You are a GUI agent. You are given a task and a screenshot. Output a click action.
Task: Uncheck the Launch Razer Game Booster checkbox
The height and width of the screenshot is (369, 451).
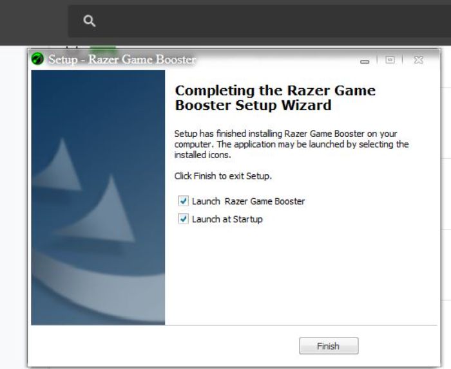tap(183, 201)
